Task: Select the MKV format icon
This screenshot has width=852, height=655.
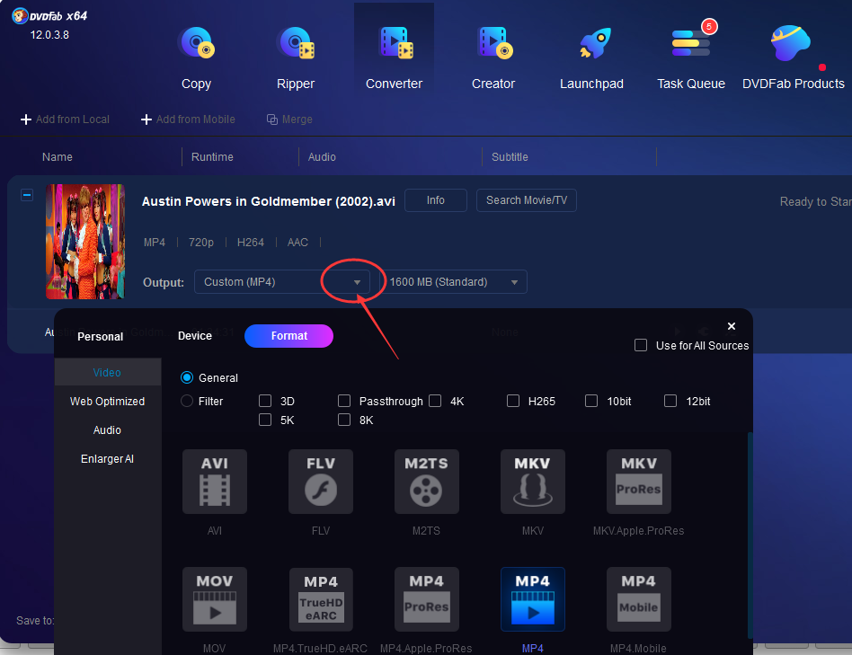Action: 532,482
